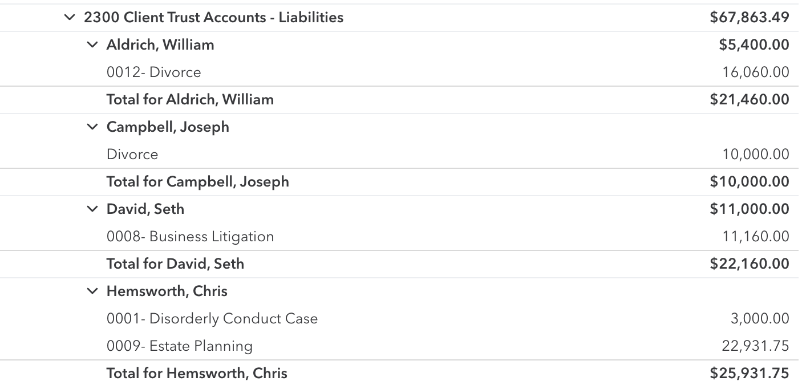Collapse the David, Seth group chevron

(x=92, y=209)
